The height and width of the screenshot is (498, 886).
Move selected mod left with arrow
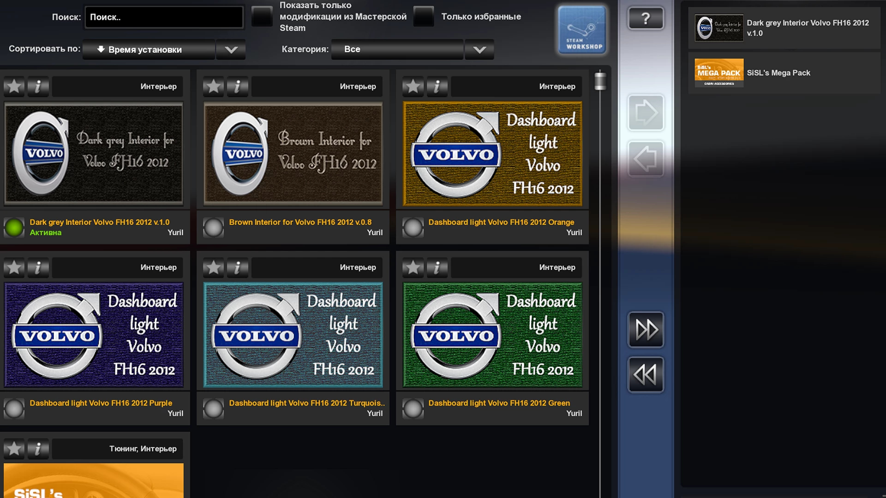[x=646, y=159]
